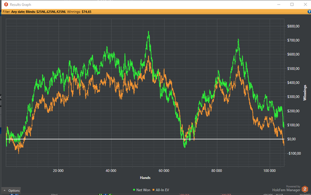Viewport: 311px width, 195px height.
Task: Click the help icon on filter bar
Action: click(308, 11)
